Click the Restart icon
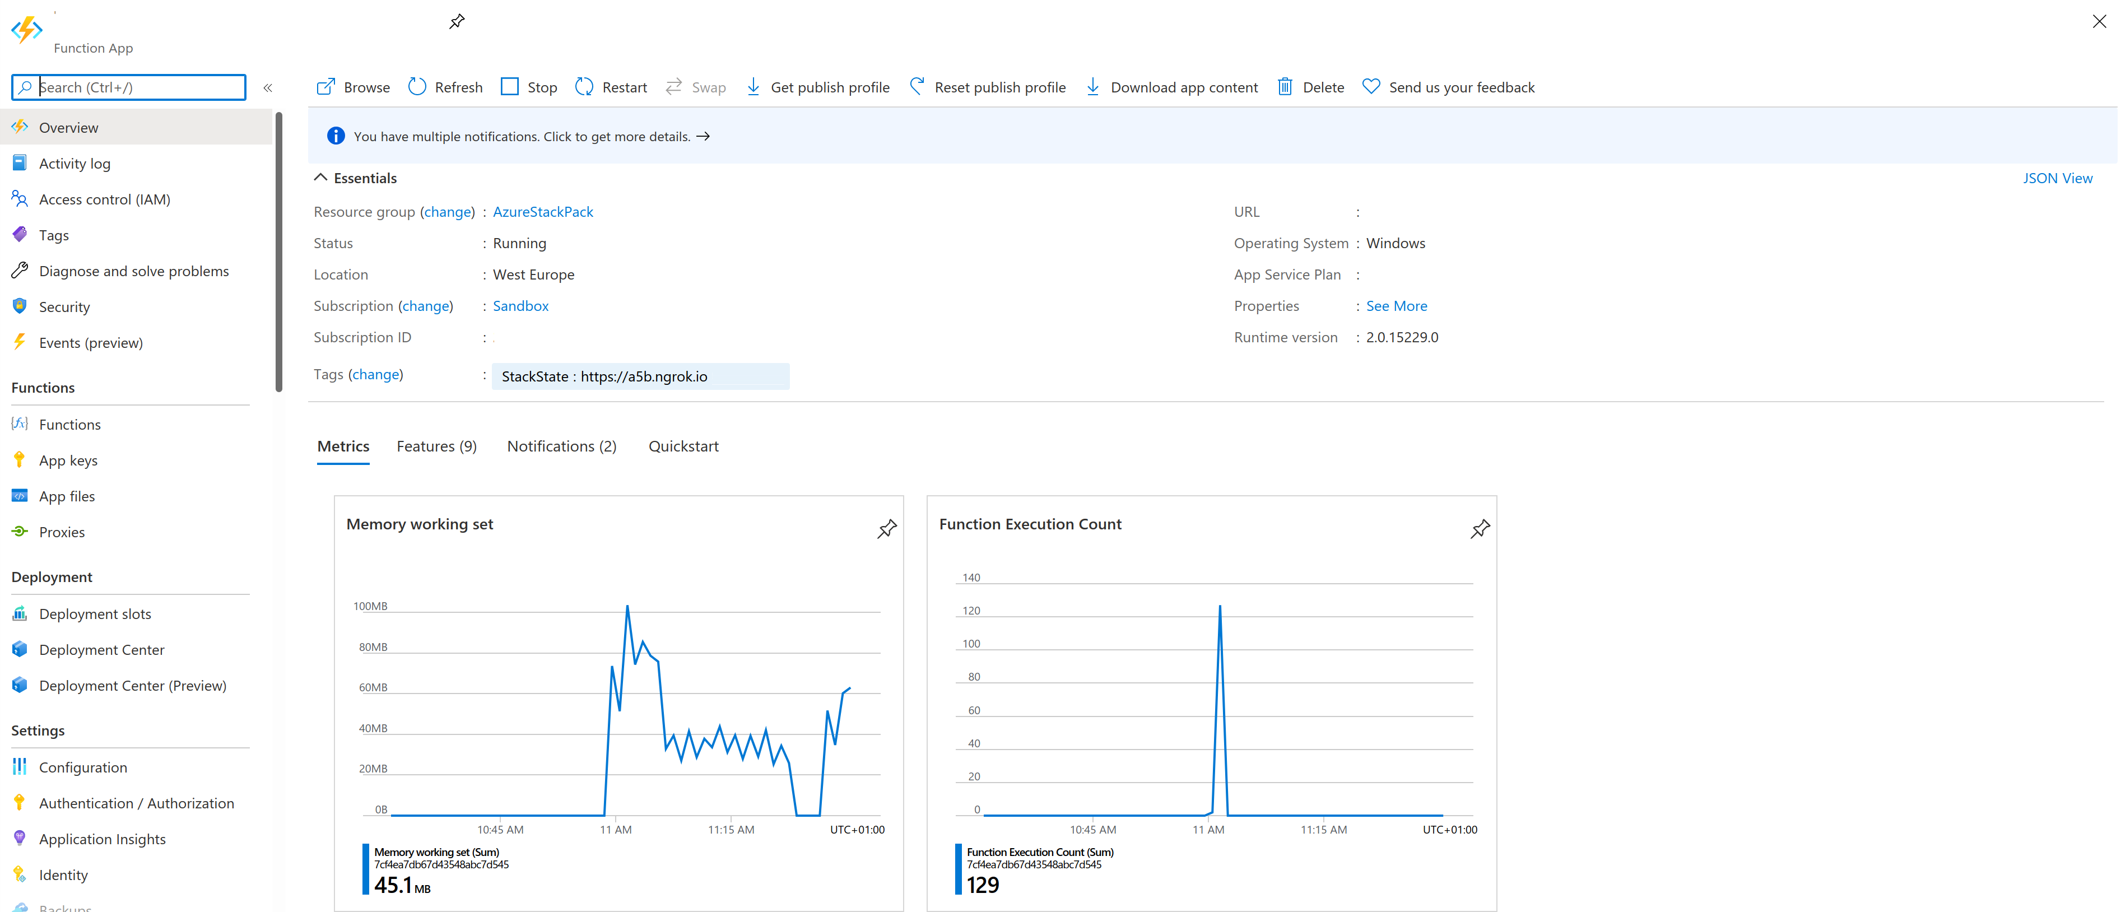 pos(585,86)
